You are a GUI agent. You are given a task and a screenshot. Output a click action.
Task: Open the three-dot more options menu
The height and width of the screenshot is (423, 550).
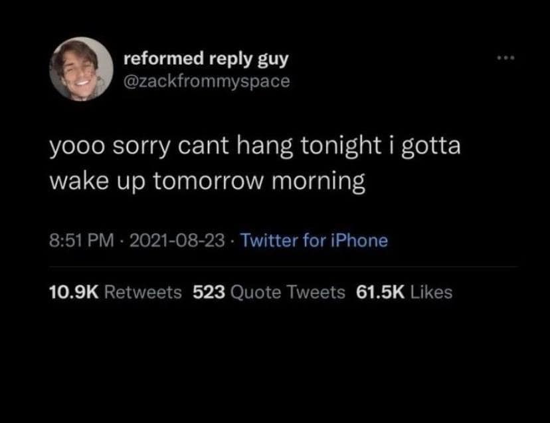point(505,58)
